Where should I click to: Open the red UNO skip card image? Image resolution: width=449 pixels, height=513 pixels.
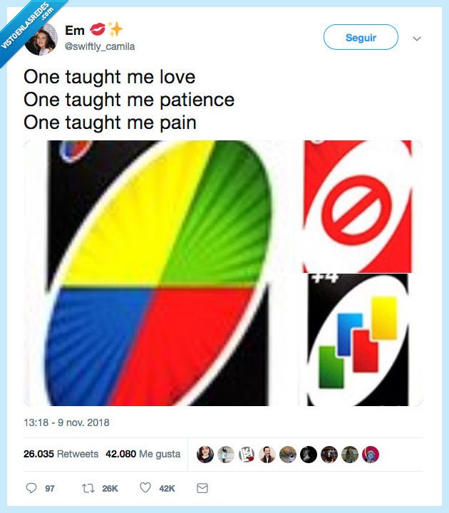[359, 206]
